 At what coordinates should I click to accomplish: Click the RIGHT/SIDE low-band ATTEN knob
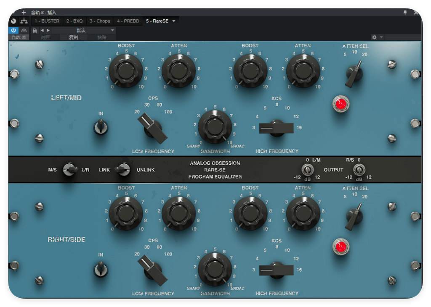click(178, 213)
